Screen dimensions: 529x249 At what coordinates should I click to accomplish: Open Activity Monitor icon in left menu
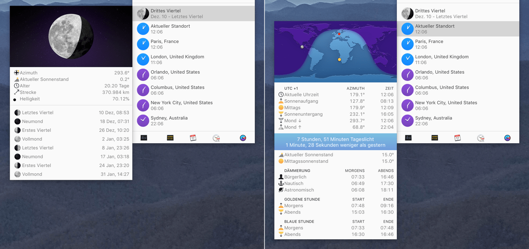(x=144, y=138)
